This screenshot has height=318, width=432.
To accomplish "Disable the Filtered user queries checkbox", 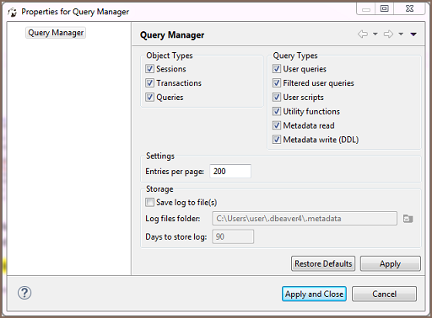I will coord(277,83).
